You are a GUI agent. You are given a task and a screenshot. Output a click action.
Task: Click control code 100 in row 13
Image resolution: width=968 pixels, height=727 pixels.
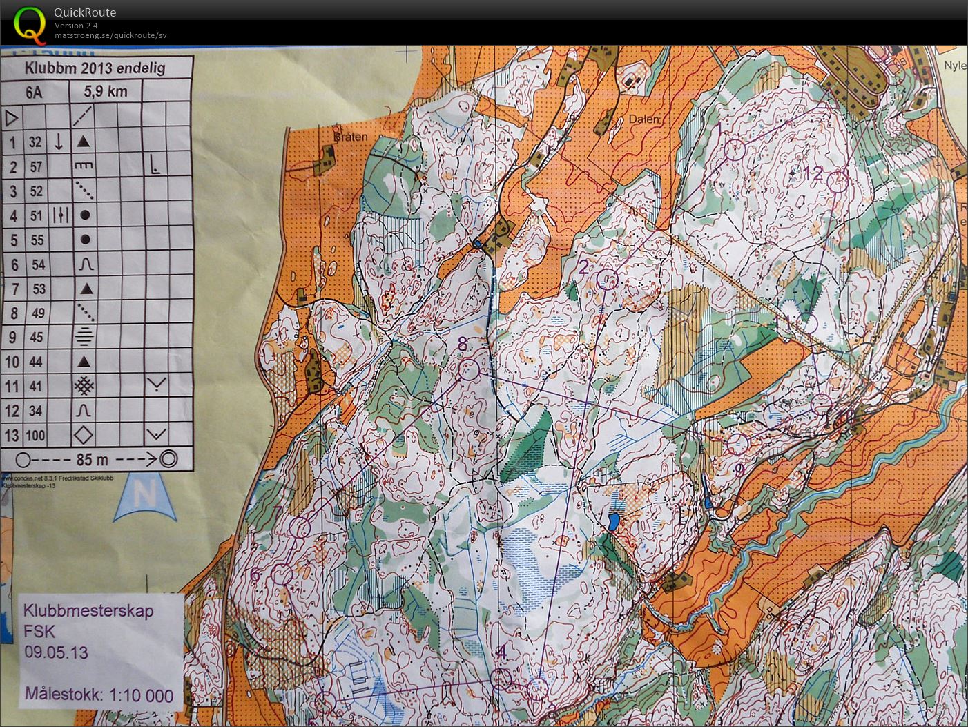(x=35, y=436)
